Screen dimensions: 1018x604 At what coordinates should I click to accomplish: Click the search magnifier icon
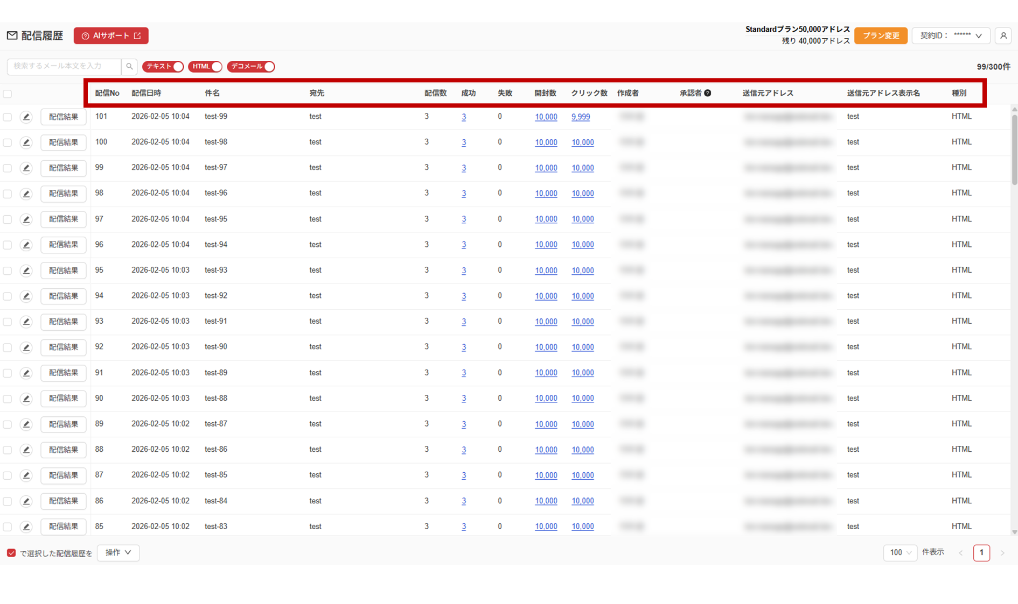click(129, 67)
